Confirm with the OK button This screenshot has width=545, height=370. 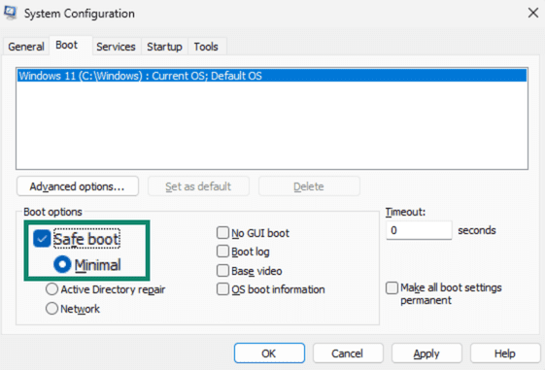coord(269,353)
